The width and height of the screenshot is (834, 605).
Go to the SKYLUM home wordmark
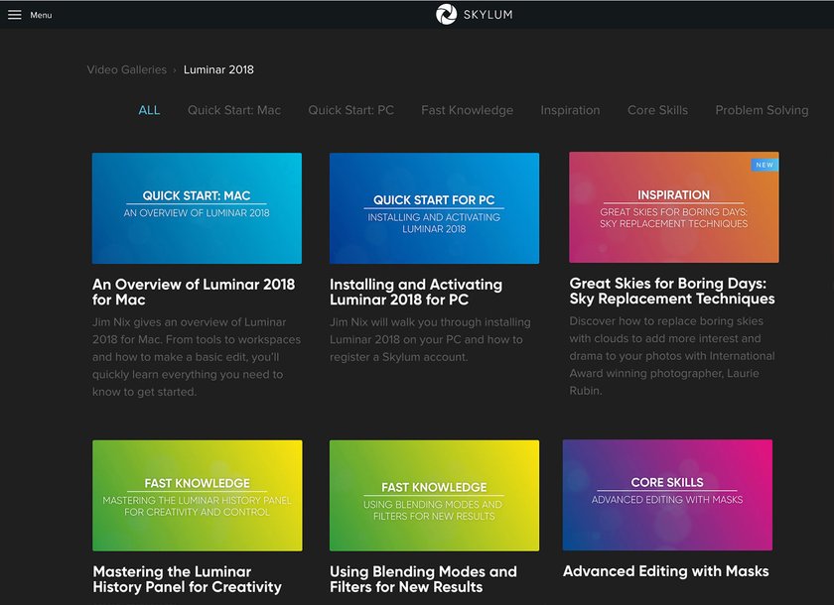(487, 15)
